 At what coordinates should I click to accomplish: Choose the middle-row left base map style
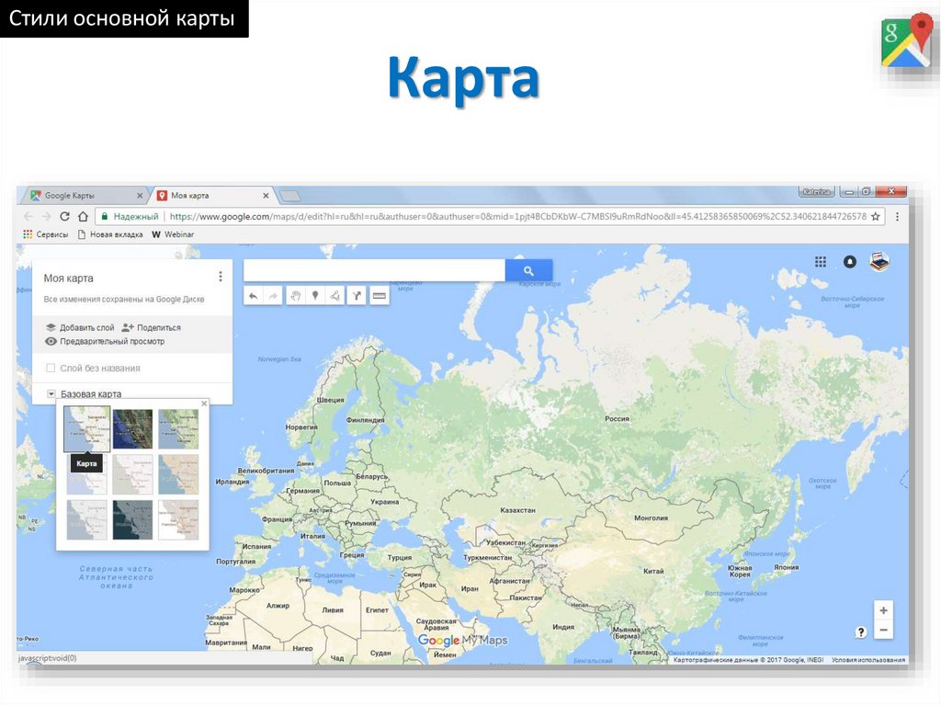click(x=87, y=474)
